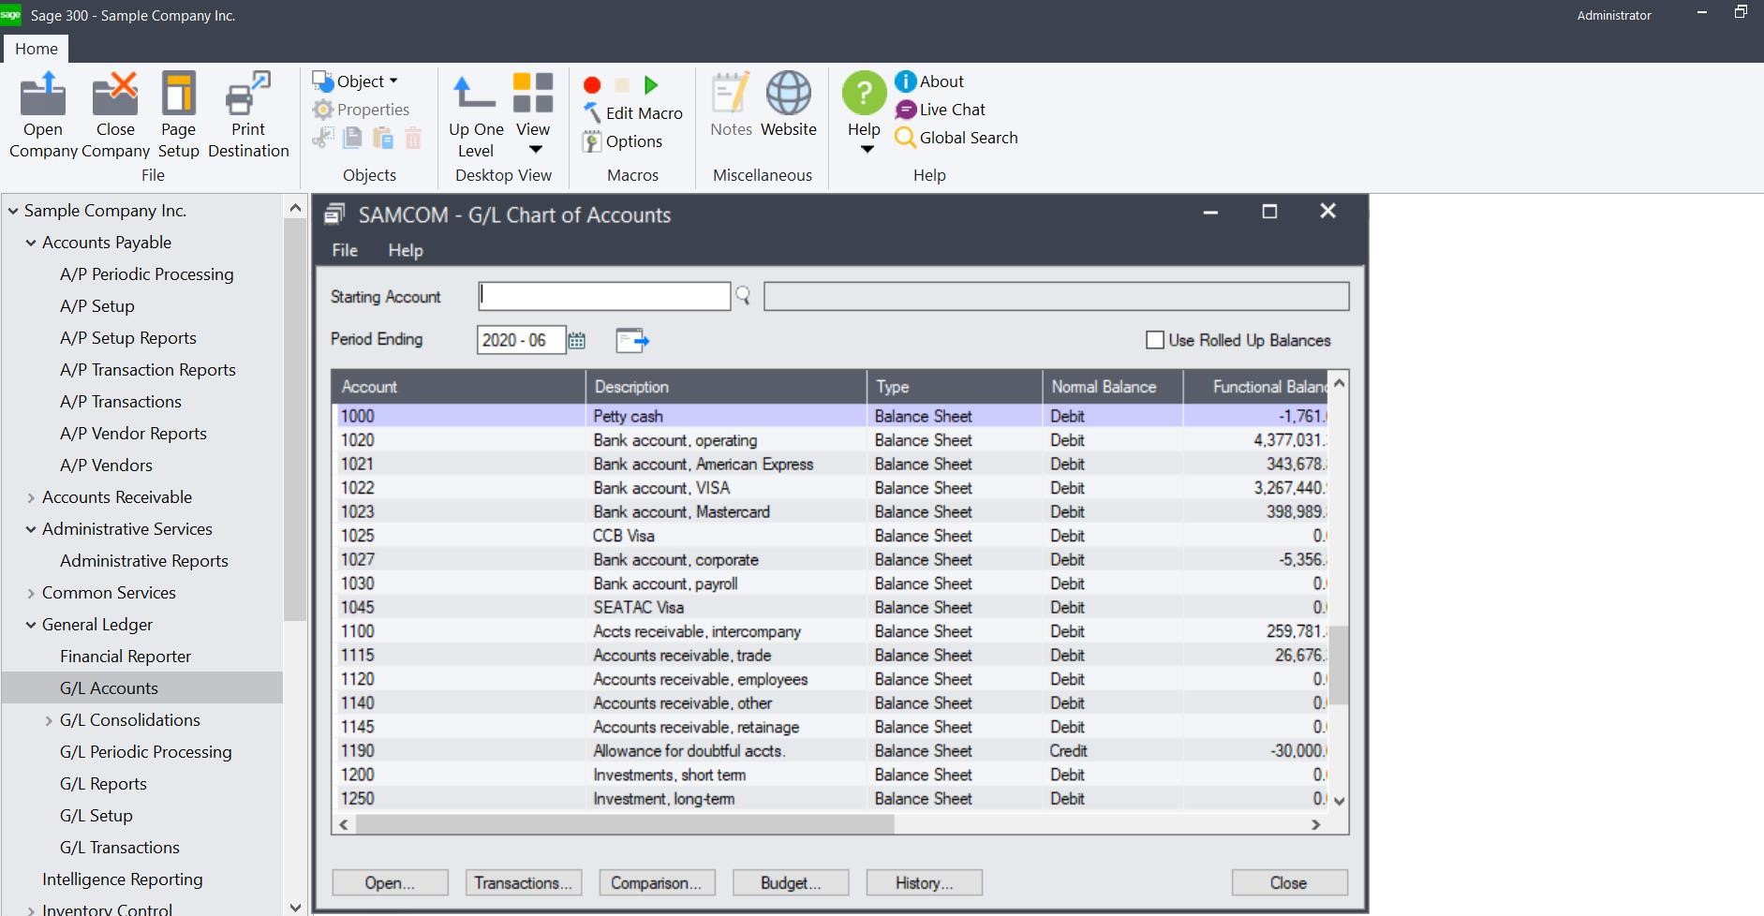
Task: Collapse General Ledger node
Action: 31,626
